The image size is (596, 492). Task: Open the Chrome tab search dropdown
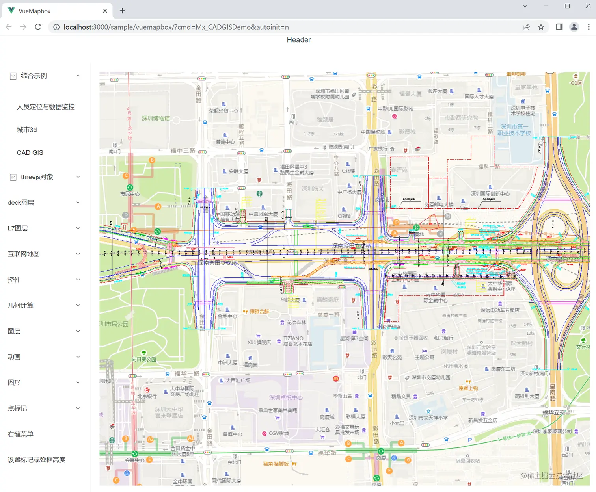tap(525, 6)
